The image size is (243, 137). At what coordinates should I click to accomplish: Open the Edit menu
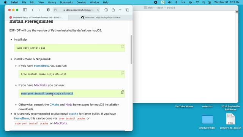32,2
